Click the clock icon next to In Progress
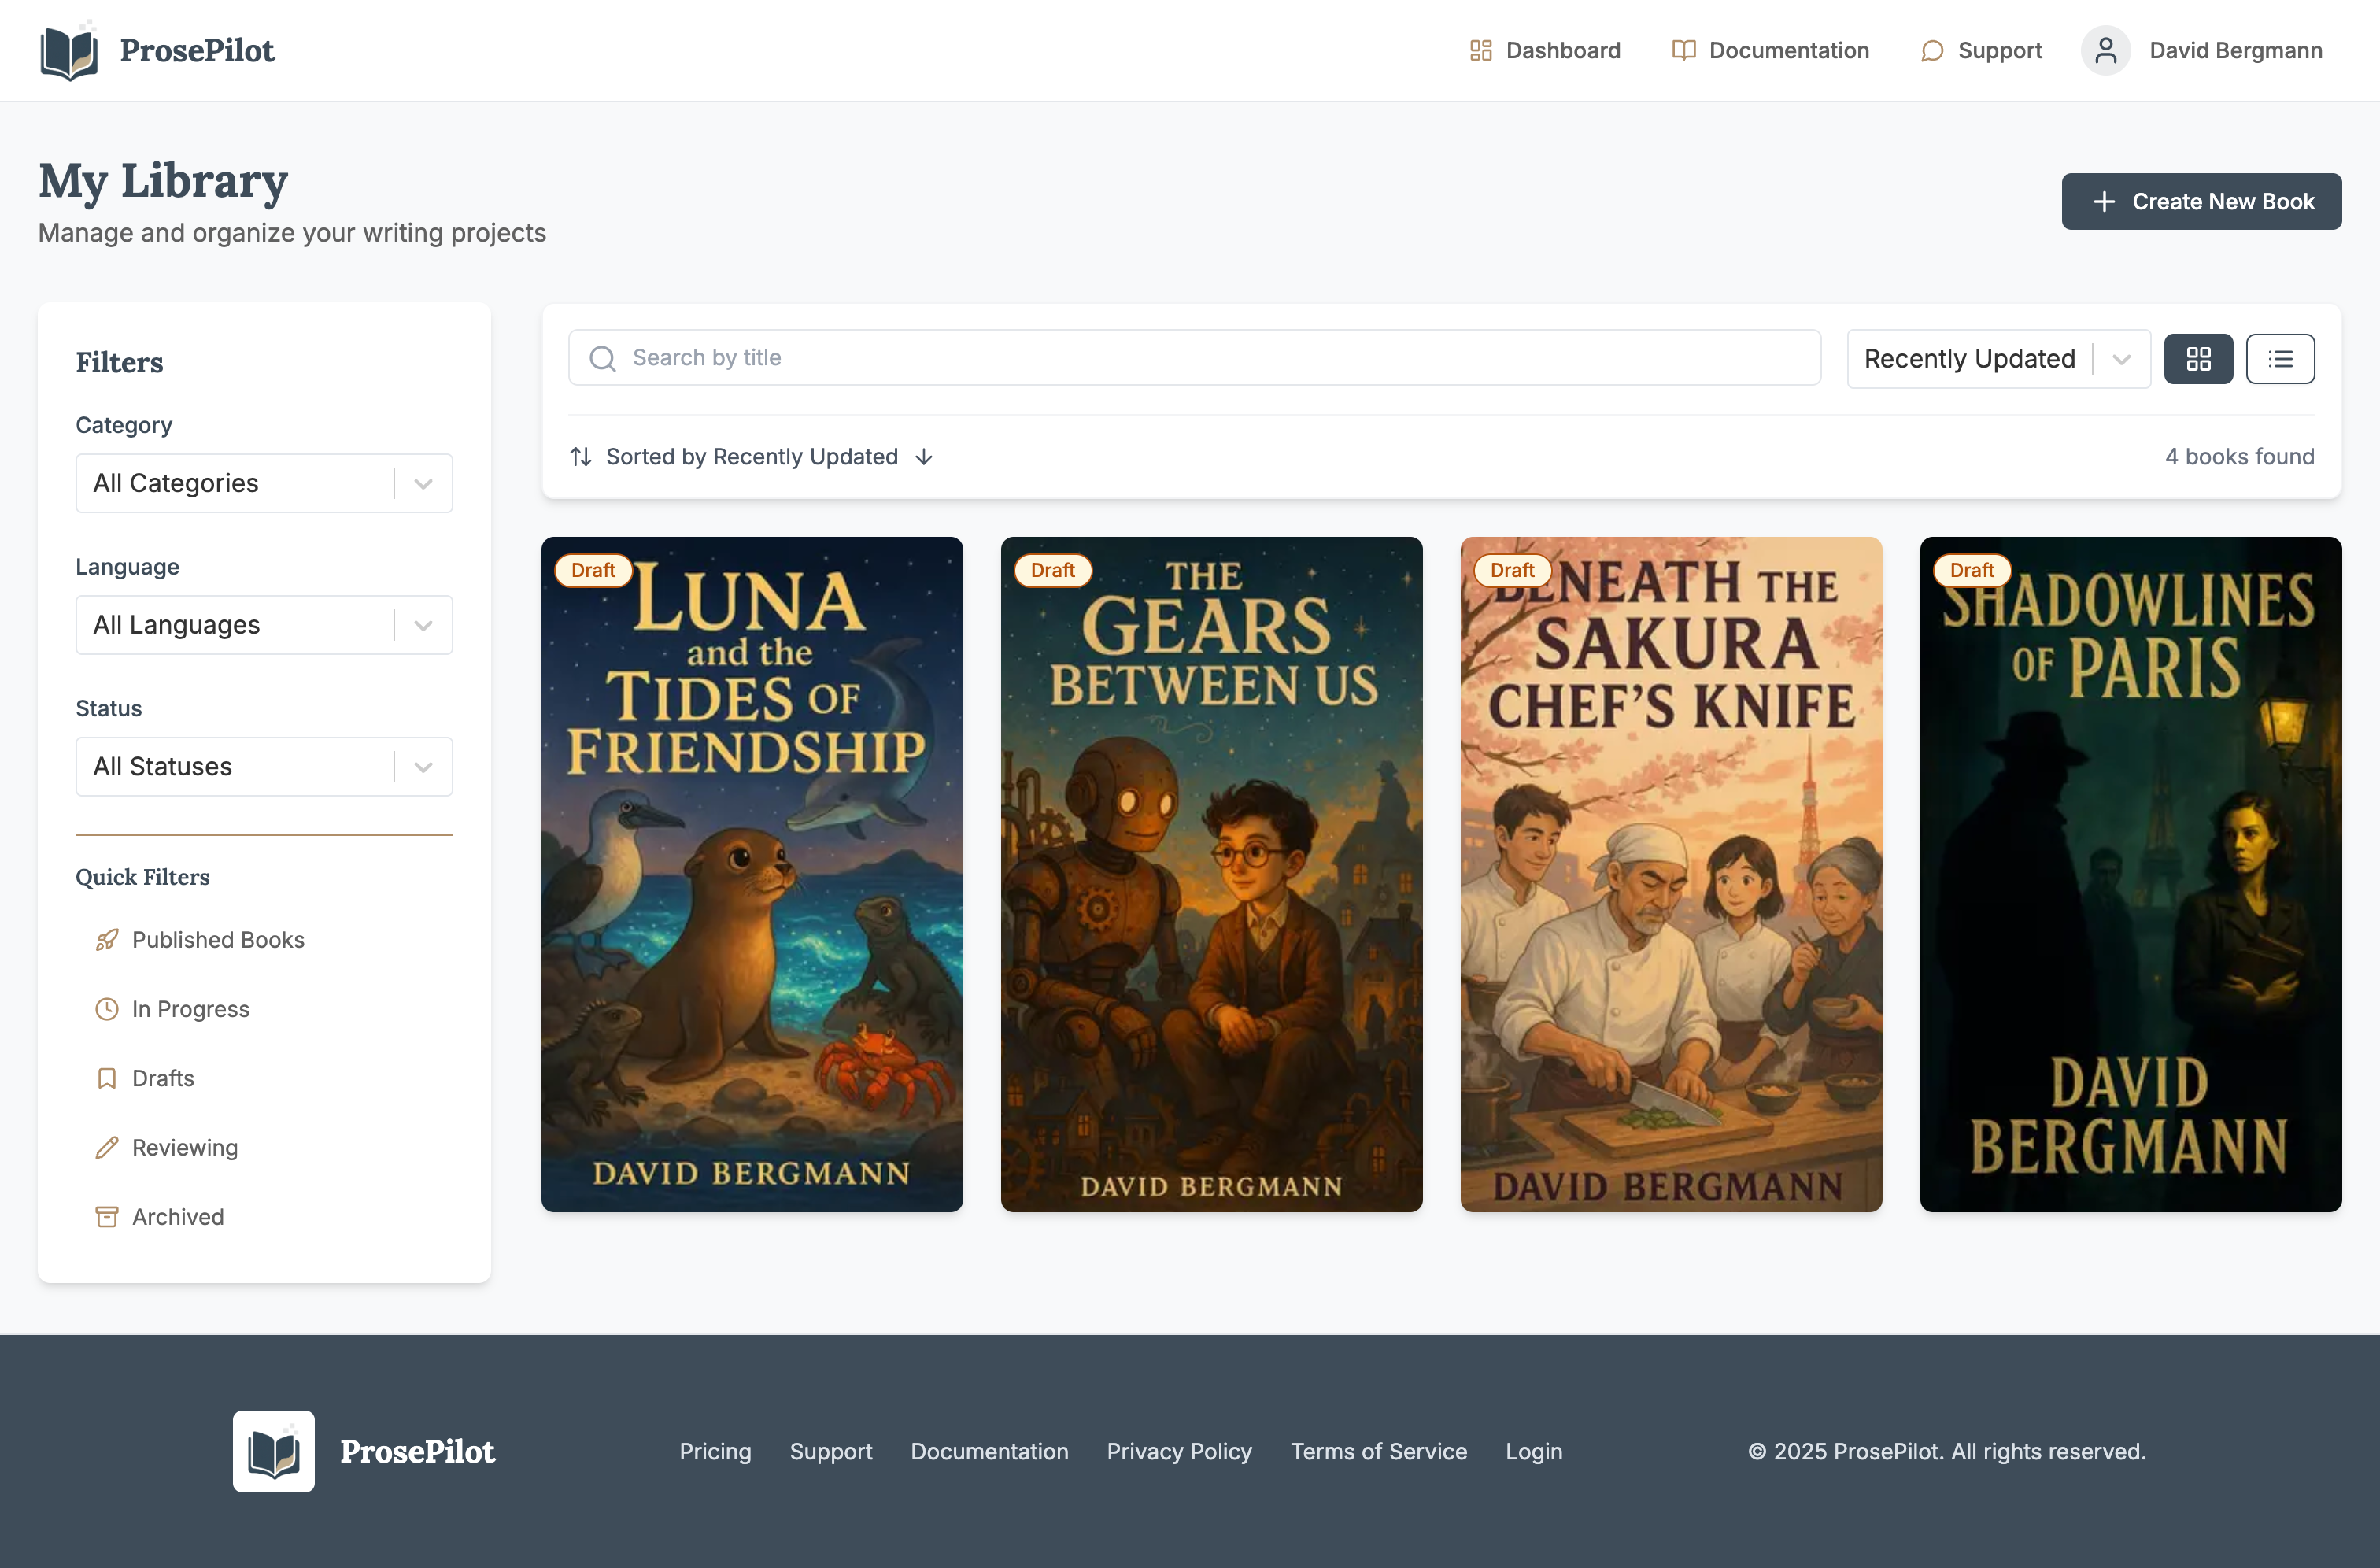 point(107,1009)
